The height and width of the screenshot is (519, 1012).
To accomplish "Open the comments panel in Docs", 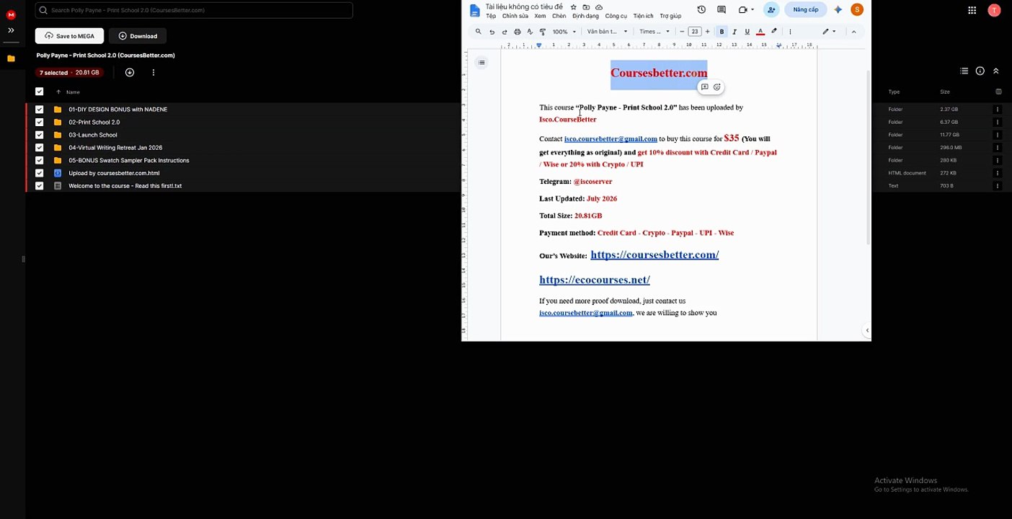I will pyautogui.click(x=722, y=9).
